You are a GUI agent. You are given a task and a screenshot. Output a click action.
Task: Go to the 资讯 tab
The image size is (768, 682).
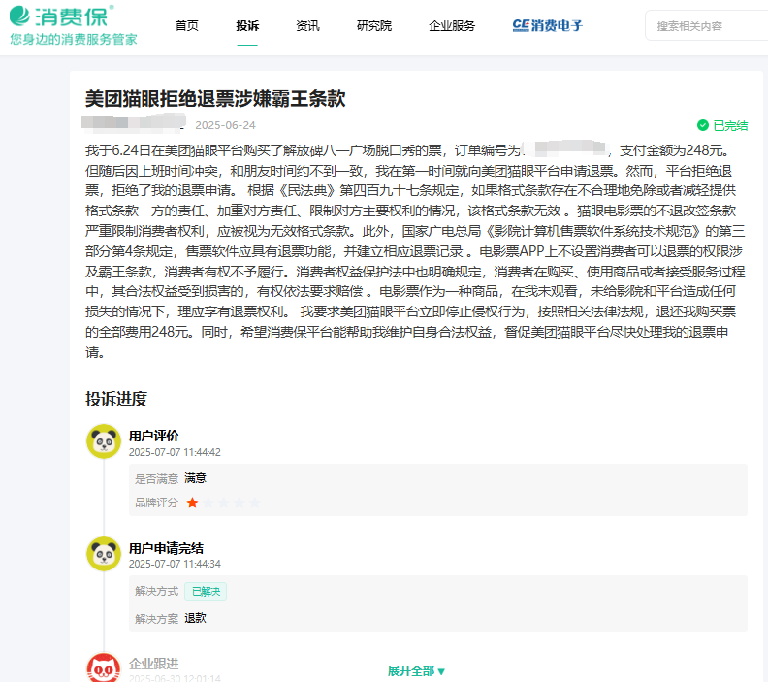307,26
